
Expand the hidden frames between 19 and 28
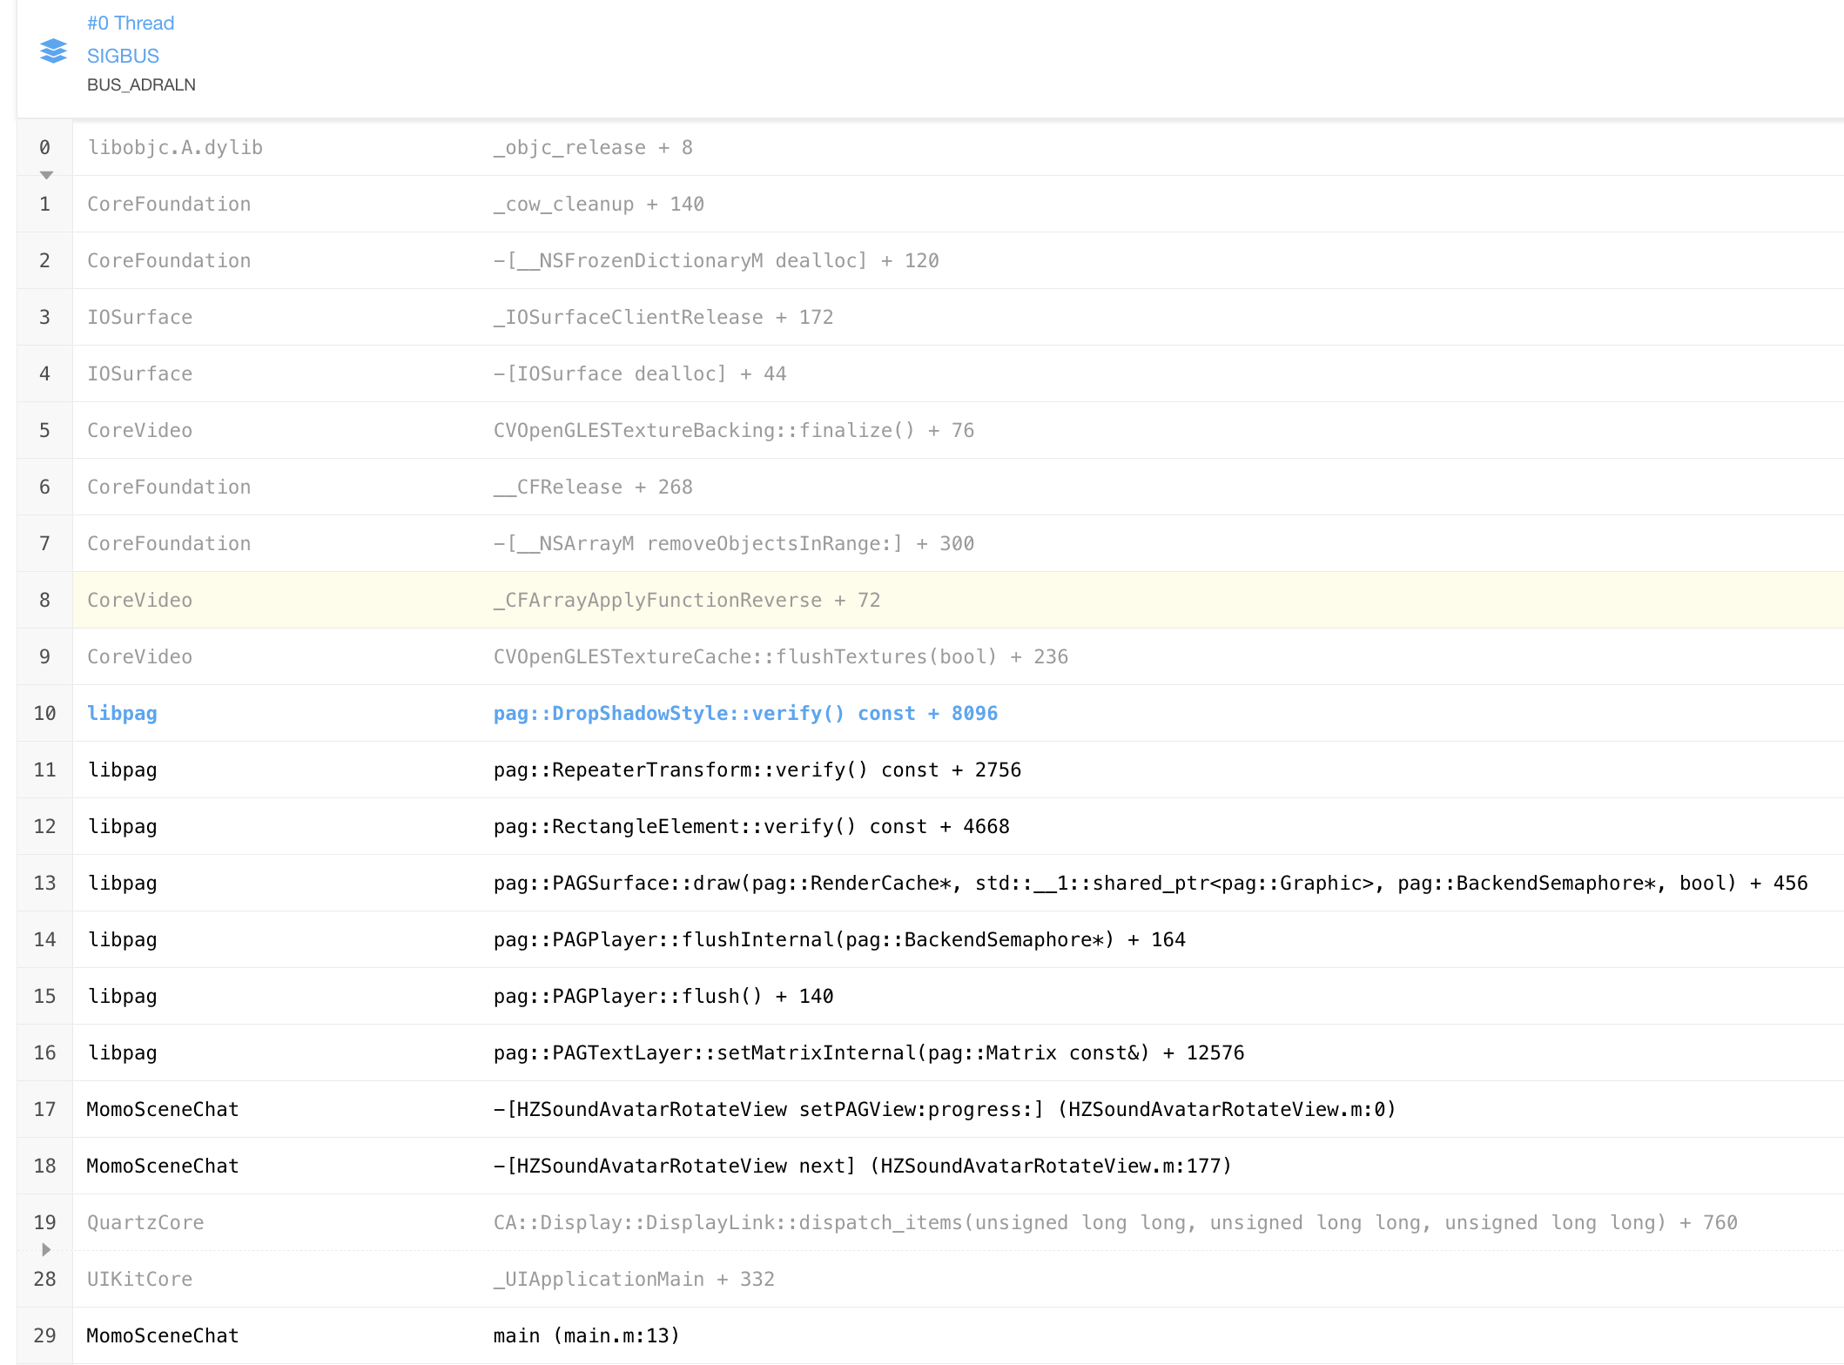(x=45, y=1250)
